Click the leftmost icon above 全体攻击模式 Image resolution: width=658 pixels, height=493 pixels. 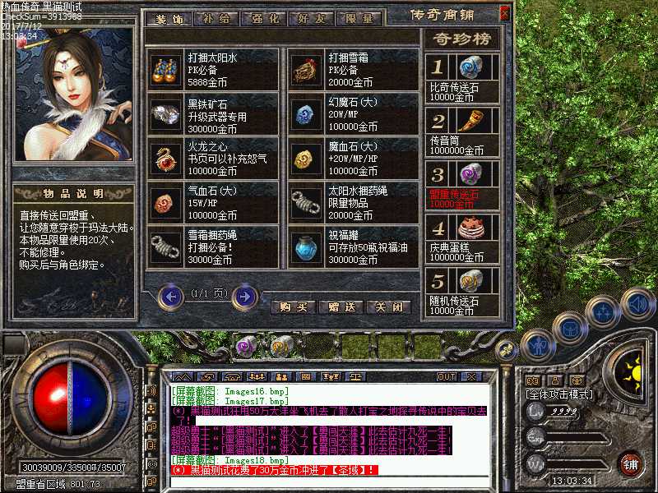pos(533,380)
